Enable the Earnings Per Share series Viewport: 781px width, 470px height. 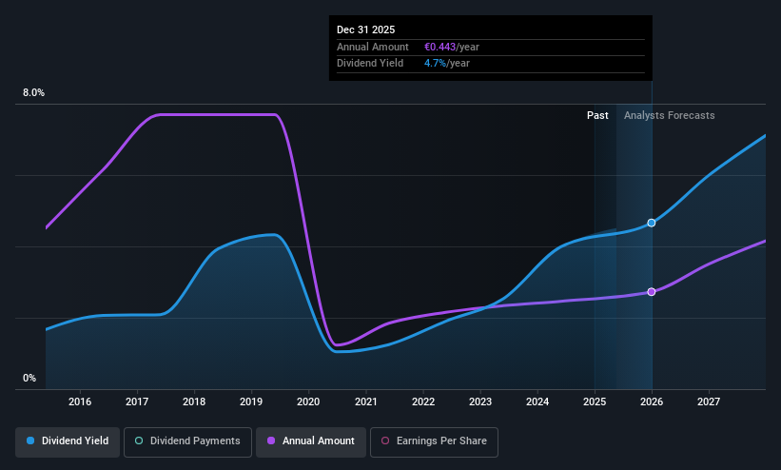434,441
